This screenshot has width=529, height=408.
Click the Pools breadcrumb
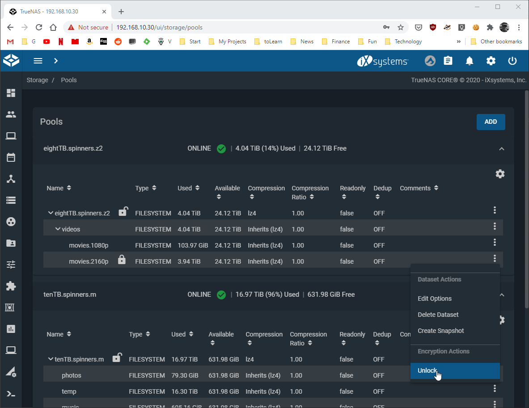click(69, 80)
